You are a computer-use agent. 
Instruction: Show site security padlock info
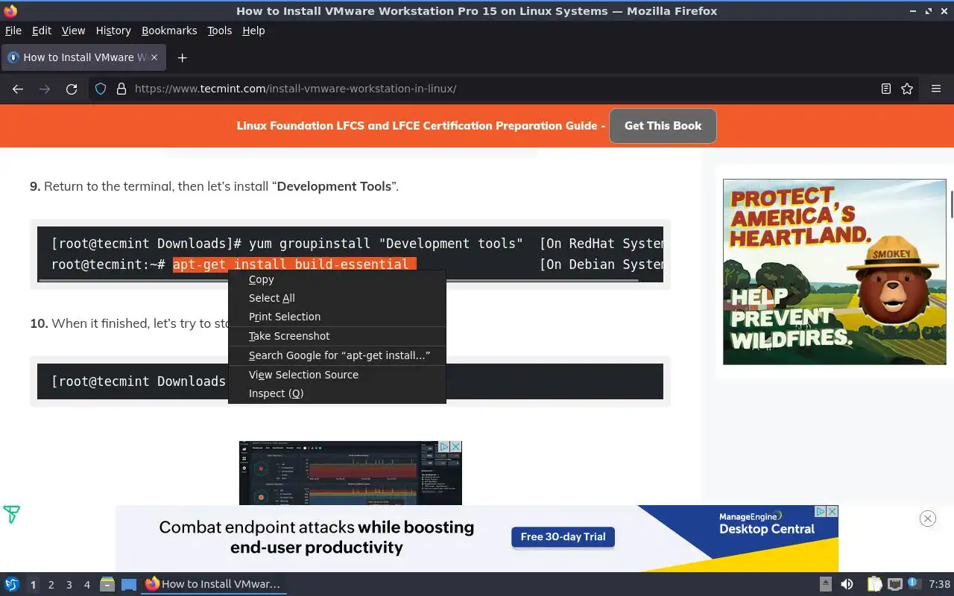coord(121,89)
